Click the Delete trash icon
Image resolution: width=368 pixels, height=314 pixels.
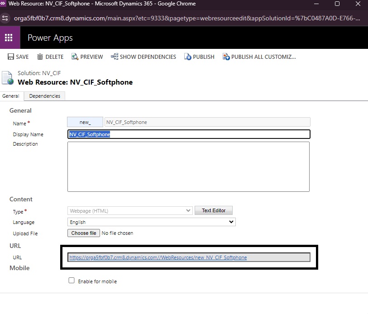pos(40,57)
